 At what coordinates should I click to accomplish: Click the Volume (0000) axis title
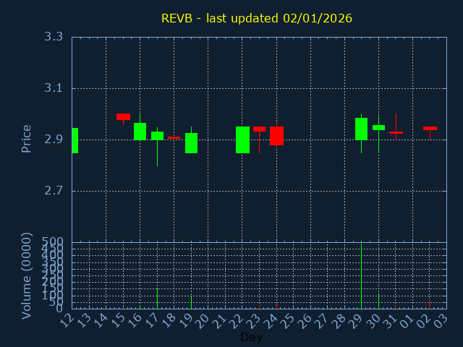(27, 275)
